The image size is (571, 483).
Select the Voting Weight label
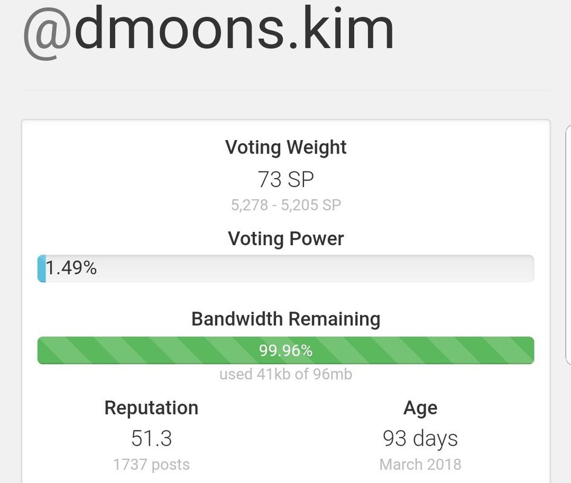pyautogui.click(x=286, y=147)
